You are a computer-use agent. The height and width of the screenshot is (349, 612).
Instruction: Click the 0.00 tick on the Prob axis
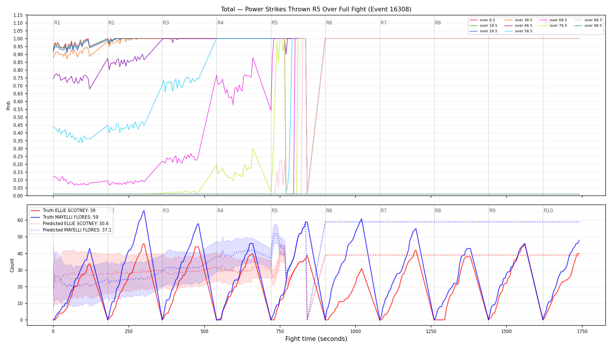tap(18, 196)
